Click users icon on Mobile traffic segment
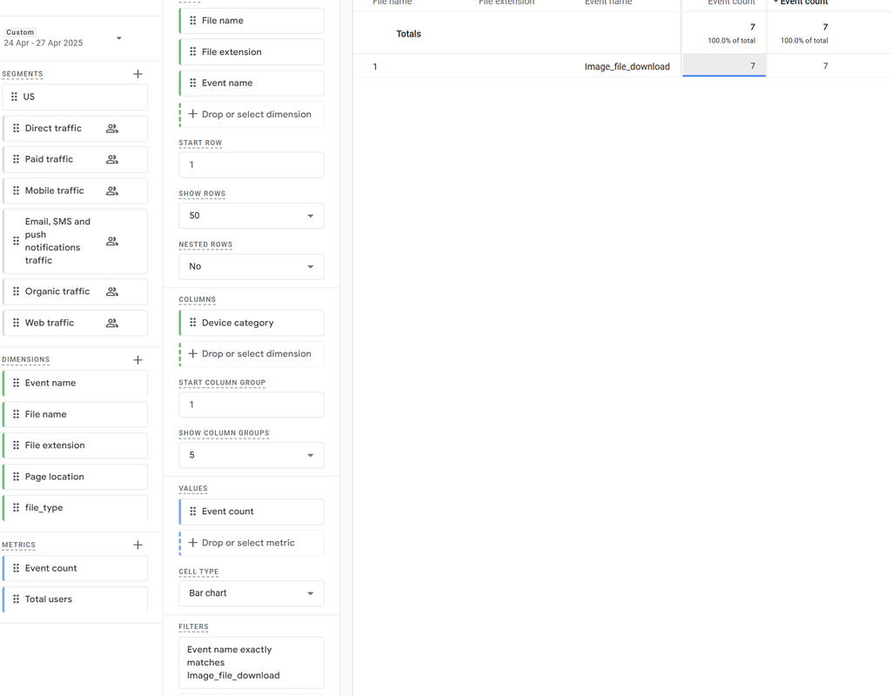Viewport: 892px width, 696px height. (x=112, y=191)
